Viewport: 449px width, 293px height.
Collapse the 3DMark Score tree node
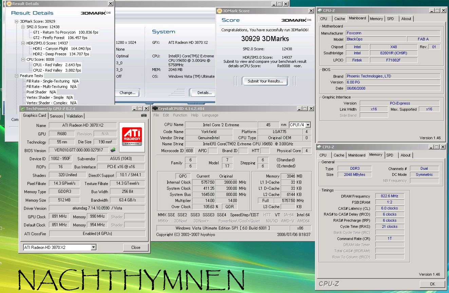pos(17,21)
